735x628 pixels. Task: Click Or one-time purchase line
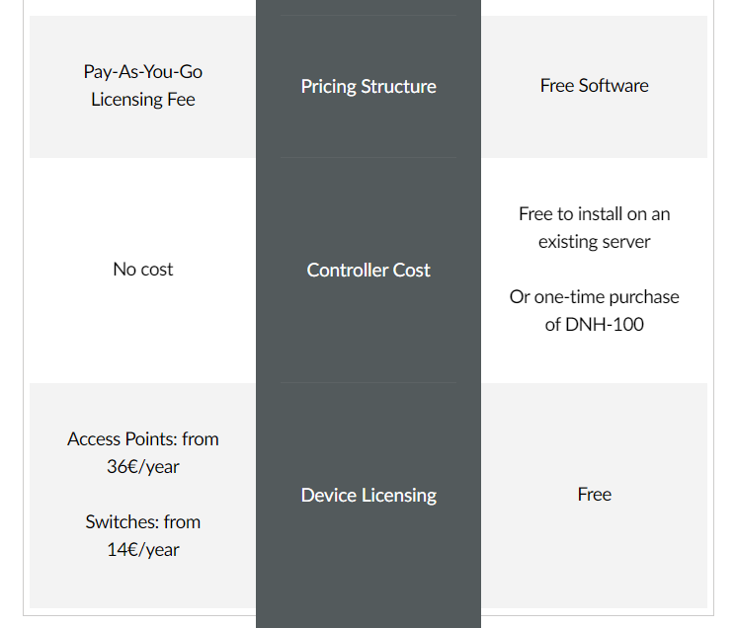[x=595, y=297]
